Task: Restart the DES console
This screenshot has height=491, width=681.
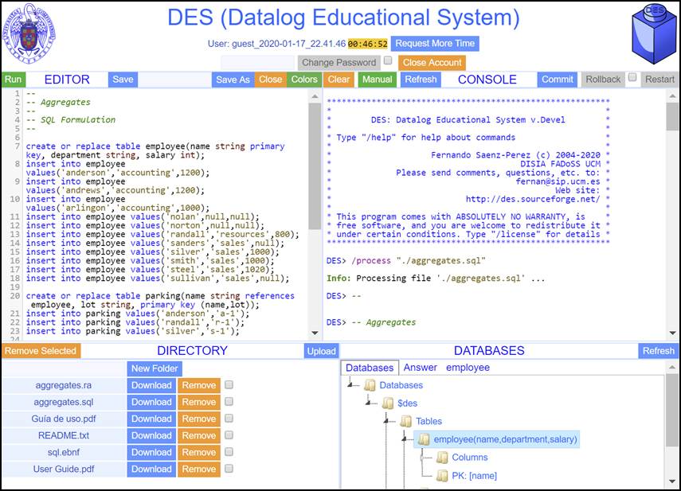Action: [659, 80]
